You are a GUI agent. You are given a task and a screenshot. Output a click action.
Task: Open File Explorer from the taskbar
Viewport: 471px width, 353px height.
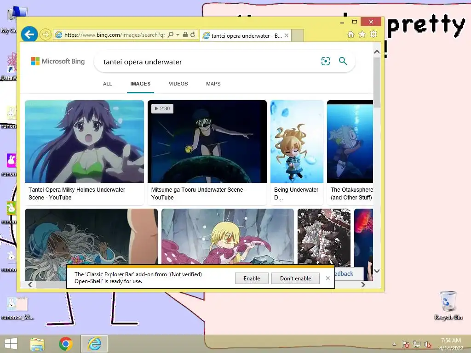point(37,344)
